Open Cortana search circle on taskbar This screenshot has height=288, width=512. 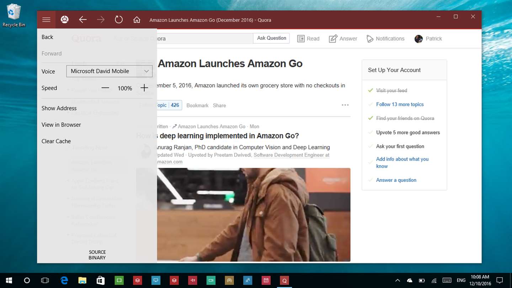[x=27, y=281]
